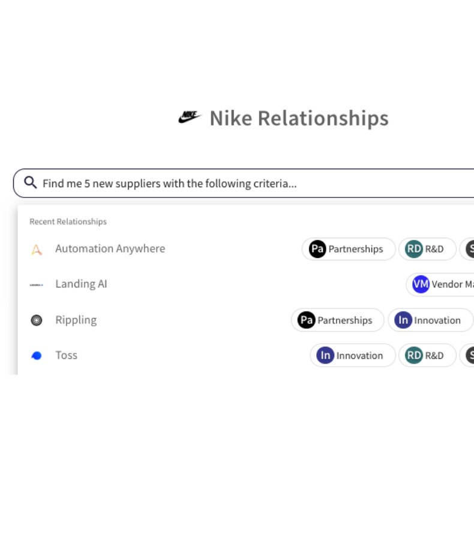Select R&D tag on Toss row
The height and width of the screenshot is (552, 474).
tap(427, 355)
